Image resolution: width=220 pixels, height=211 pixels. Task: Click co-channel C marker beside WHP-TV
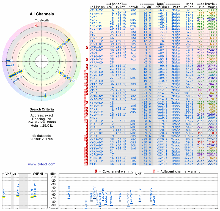point(87,69)
